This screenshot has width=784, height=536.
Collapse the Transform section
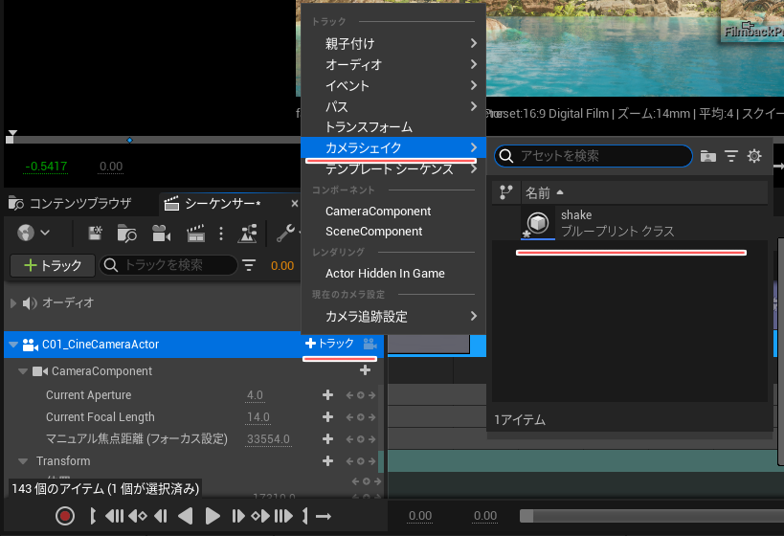[23, 461]
